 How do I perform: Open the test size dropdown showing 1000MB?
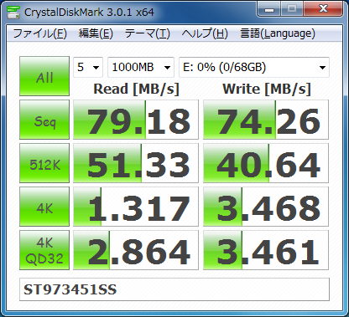click(141, 67)
